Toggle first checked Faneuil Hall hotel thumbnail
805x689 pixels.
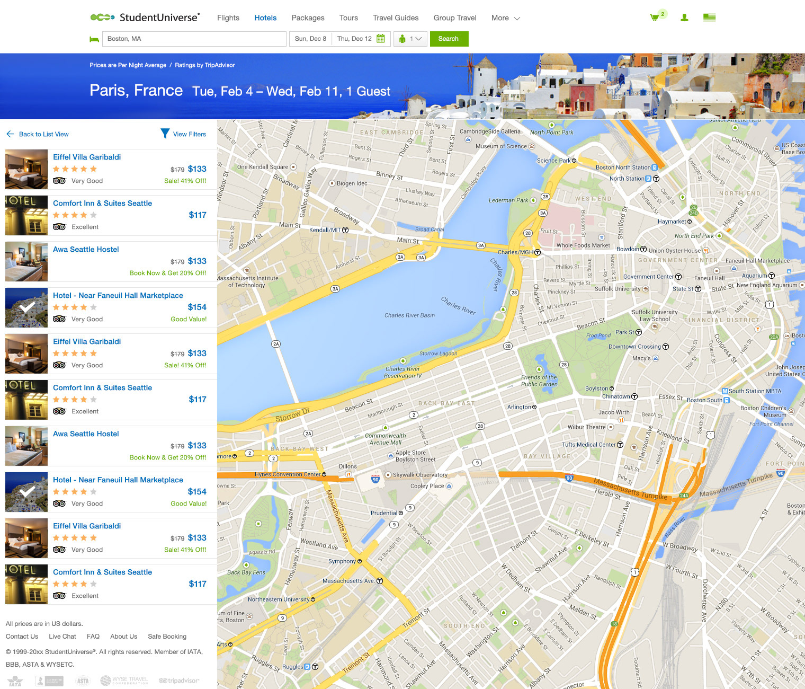coord(26,307)
